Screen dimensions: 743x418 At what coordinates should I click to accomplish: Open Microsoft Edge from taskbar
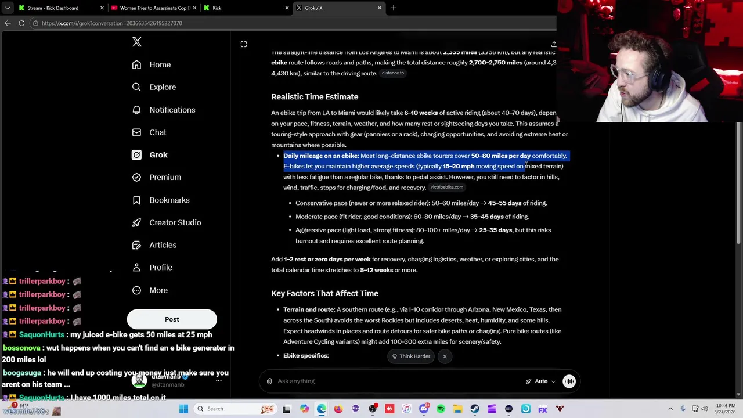(321, 409)
